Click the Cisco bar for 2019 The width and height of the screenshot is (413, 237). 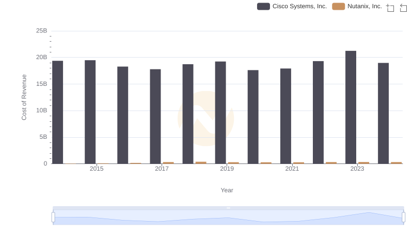[x=220, y=113]
